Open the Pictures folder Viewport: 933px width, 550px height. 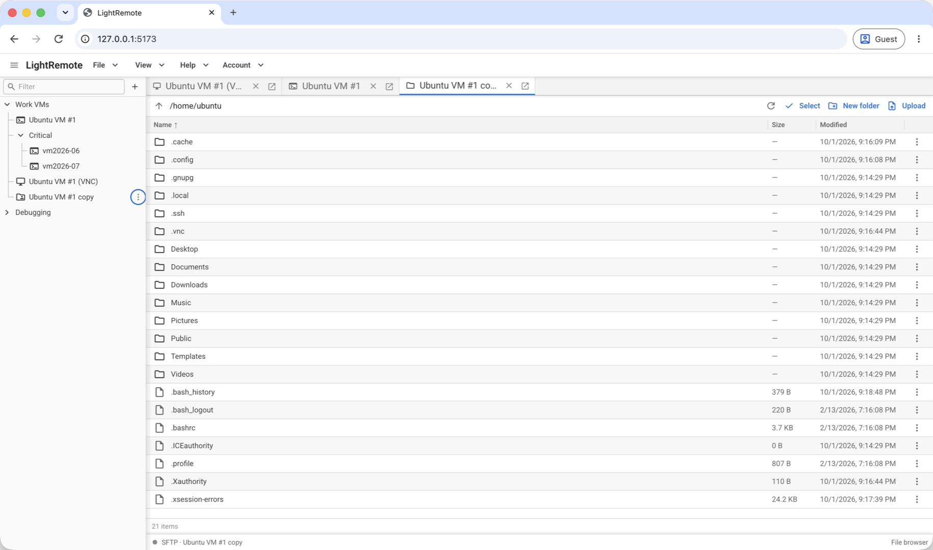[184, 320]
